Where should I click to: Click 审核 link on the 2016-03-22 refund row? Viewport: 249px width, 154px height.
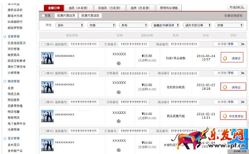(x=231, y=73)
